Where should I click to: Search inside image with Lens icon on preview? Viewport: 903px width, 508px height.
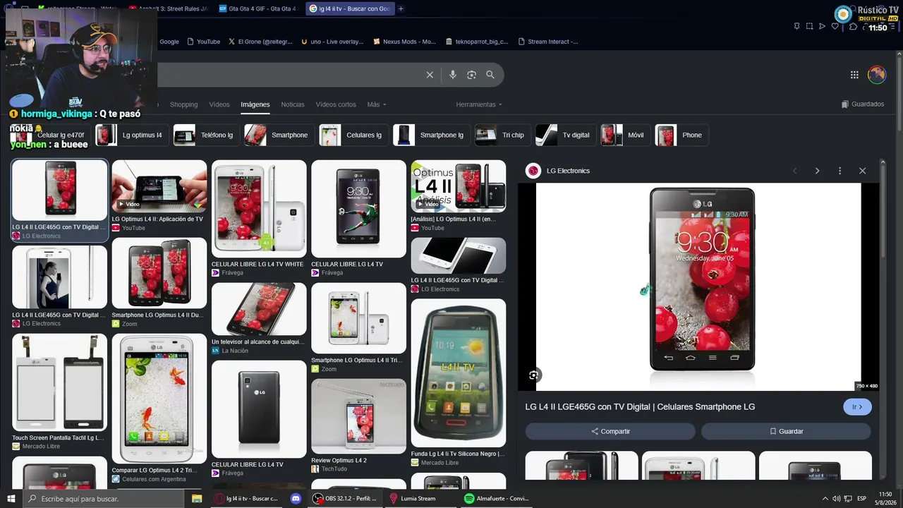tap(534, 375)
